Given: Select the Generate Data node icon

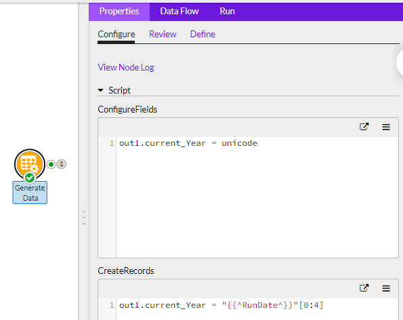Looking at the screenshot, I should tap(30, 164).
